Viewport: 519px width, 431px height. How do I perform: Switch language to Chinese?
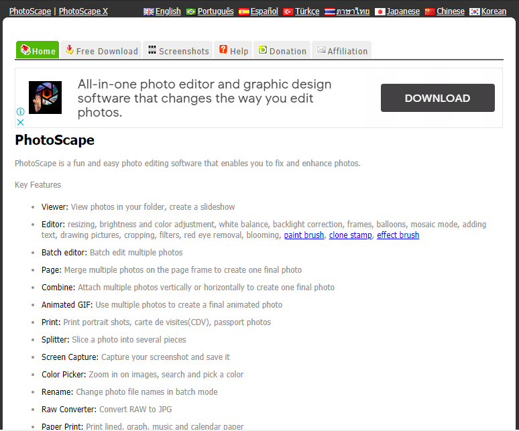pos(451,11)
